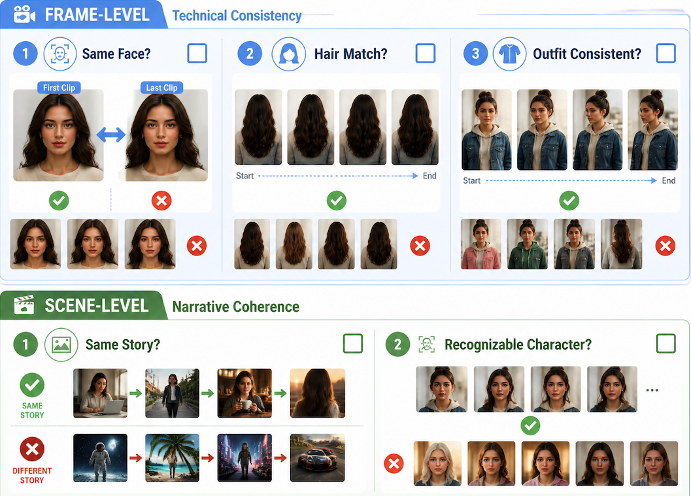Click the woman walking on street thumbnail

click(x=173, y=393)
